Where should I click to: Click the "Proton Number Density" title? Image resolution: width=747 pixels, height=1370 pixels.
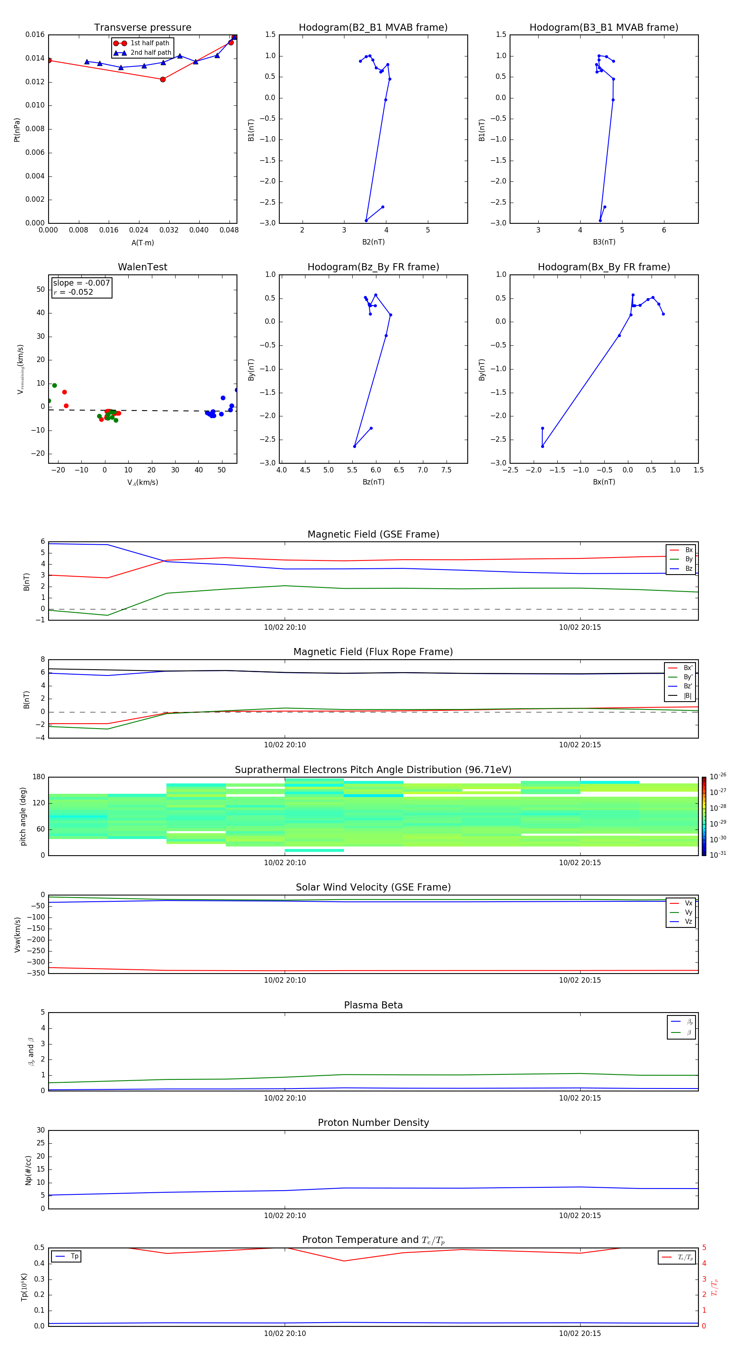pos(373,1123)
